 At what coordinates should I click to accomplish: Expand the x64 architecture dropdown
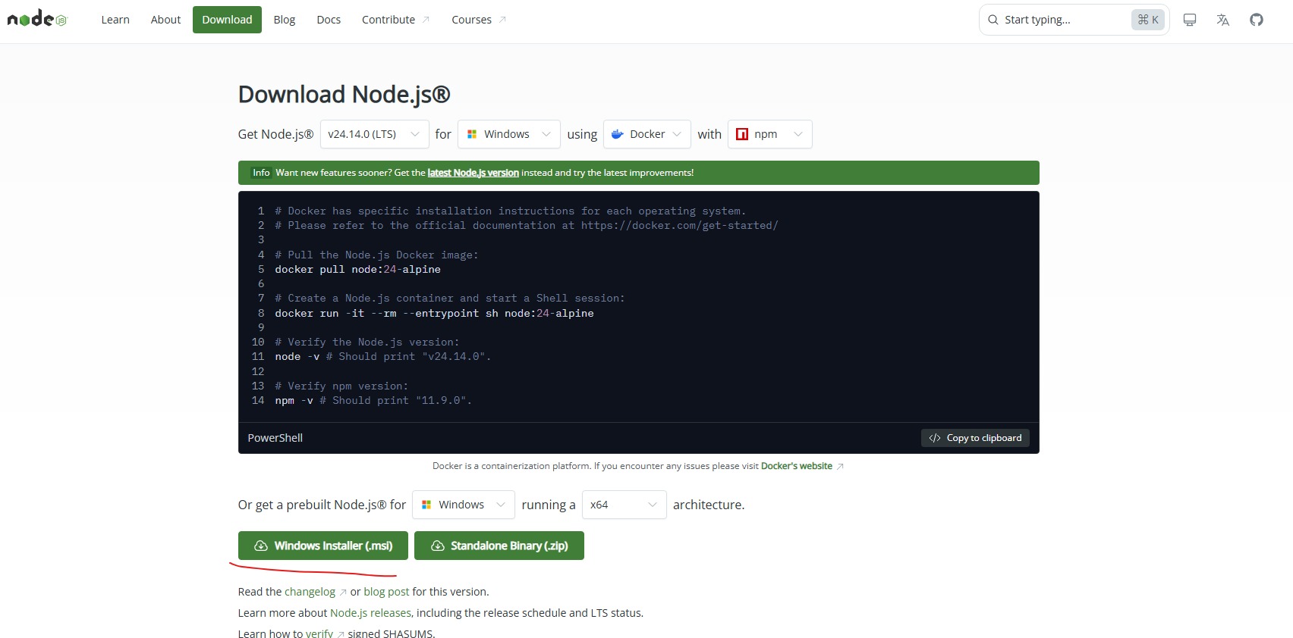coord(624,505)
